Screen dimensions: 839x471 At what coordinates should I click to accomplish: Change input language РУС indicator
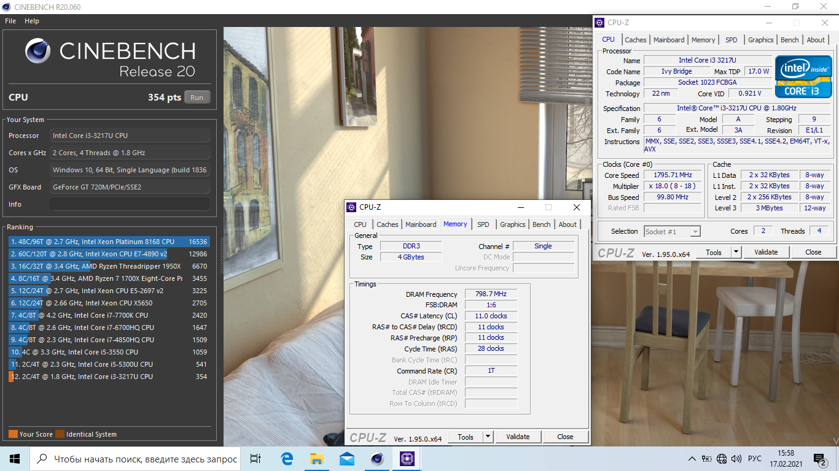[x=755, y=459]
